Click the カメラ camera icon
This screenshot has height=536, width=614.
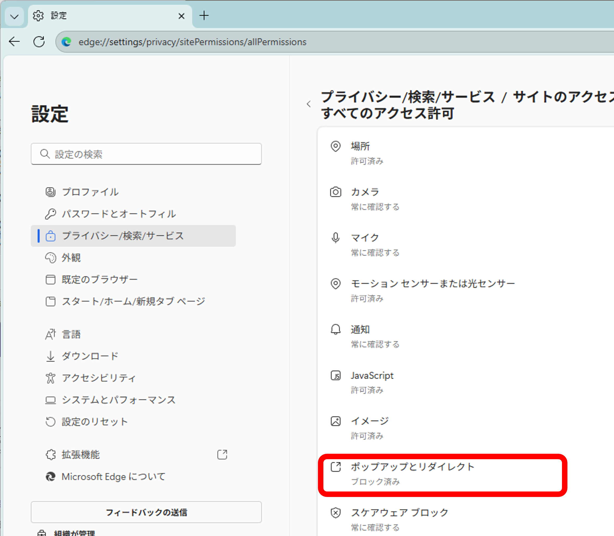[335, 192]
